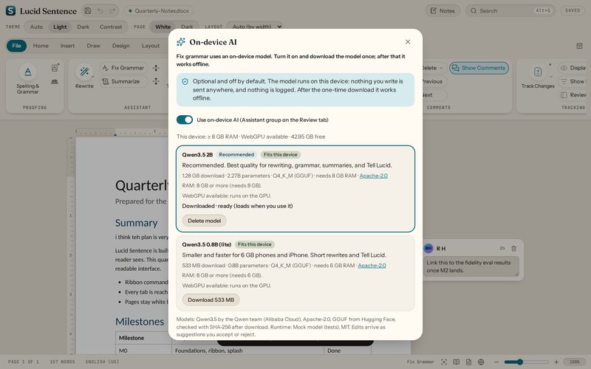Image resolution: width=591 pixels, height=369 pixels.
Task: Click the zoom out minus icon
Action: pos(496,362)
